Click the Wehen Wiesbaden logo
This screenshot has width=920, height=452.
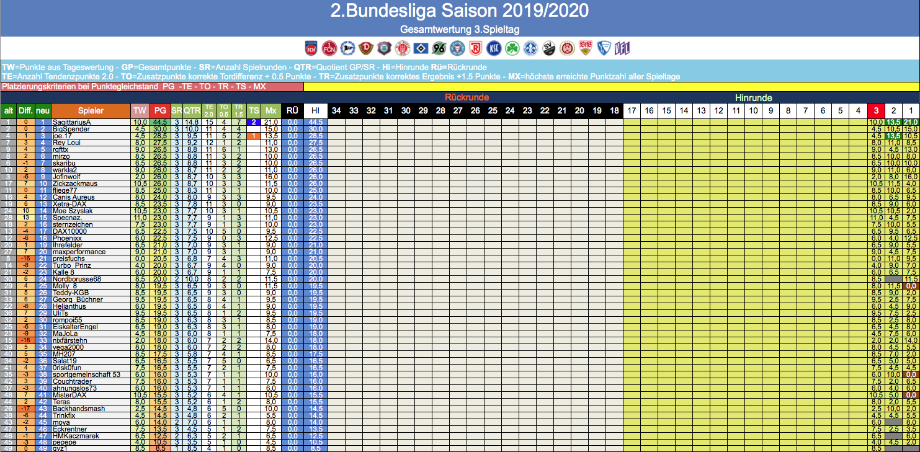pos(566,48)
